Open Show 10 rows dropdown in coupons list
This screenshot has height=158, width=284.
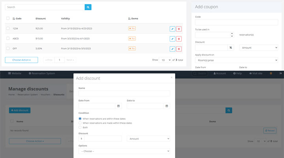point(165,60)
